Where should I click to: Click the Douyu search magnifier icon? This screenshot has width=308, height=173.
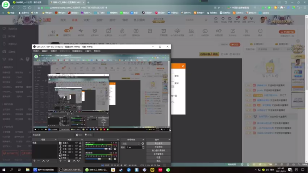pos(206,20)
